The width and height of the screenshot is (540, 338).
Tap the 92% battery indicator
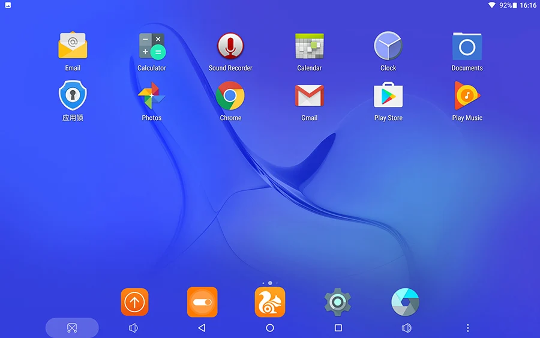tap(508, 5)
